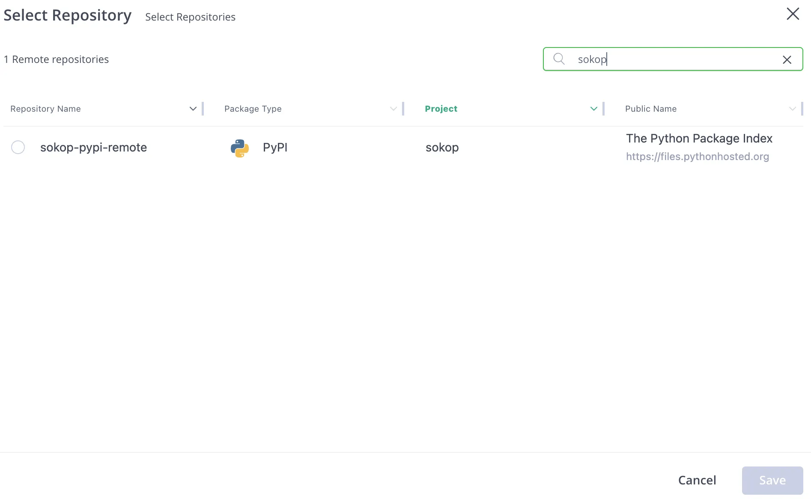Sort by the Repository Name column header
The height and width of the screenshot is (499, 811).
[x=45, y=109]
